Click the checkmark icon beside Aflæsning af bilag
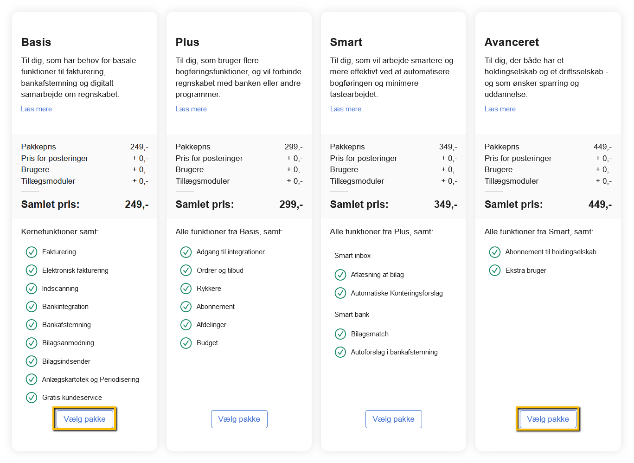 pos(340,275)
